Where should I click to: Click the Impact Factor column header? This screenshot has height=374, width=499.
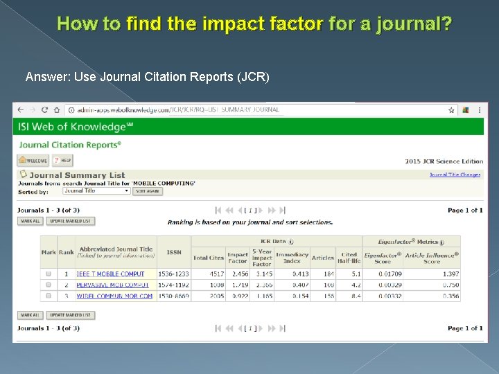(238, 258)
